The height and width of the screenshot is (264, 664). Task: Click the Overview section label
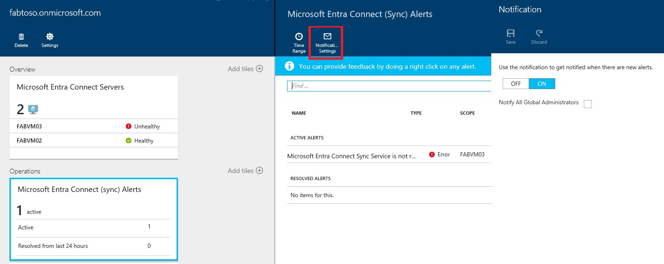[x=22, y=69]
